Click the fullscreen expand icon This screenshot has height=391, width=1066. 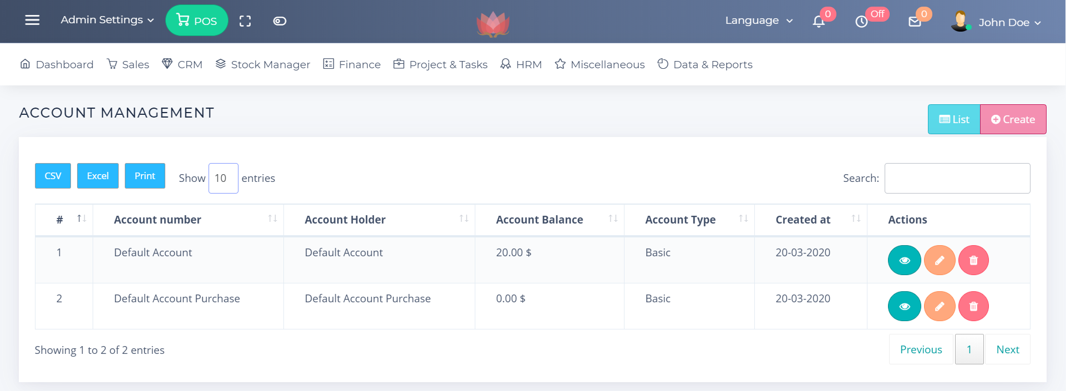(x=245, y=21)
